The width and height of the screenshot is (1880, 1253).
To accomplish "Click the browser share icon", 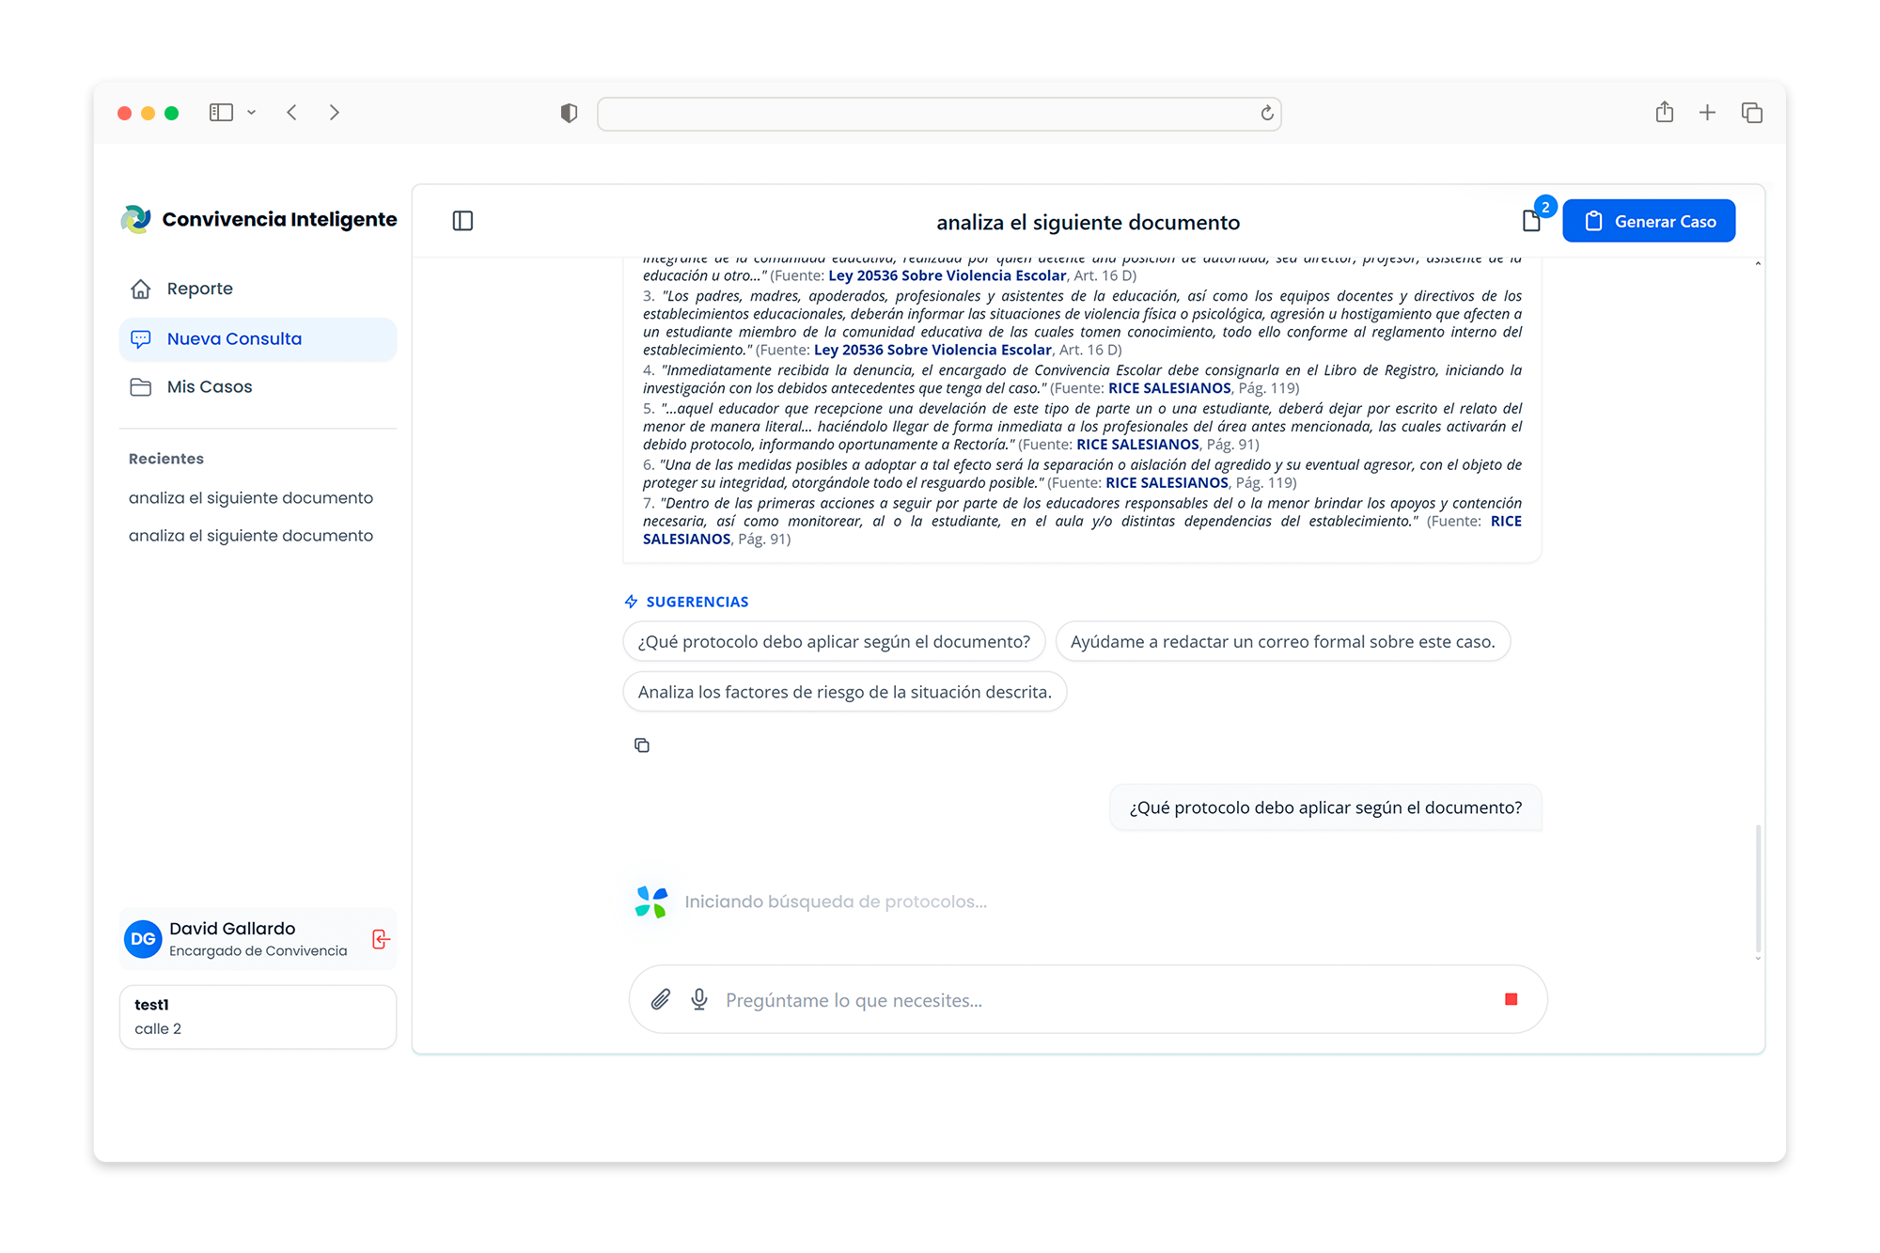I will pyautogui.click(x=1664, y=113).
